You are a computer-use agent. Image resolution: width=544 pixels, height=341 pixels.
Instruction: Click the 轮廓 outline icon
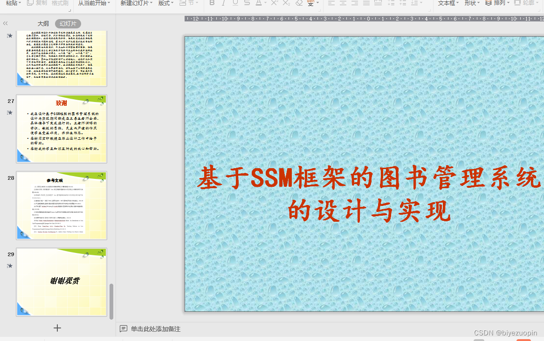pos(517,3)
